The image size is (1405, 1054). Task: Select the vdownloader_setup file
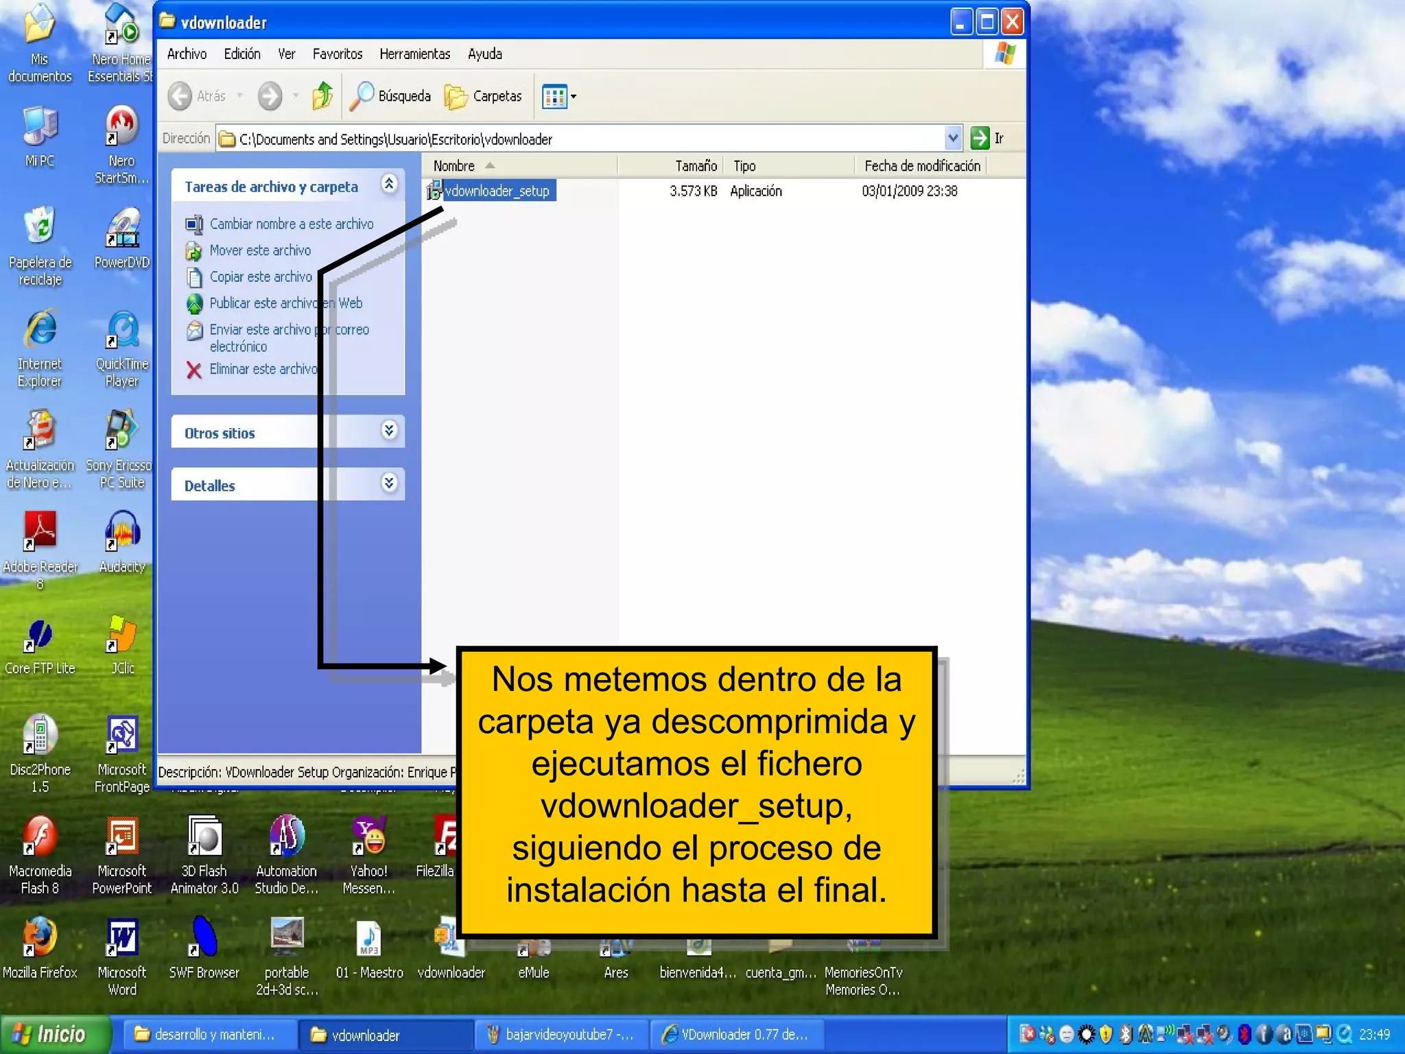[x=491, y=191]
